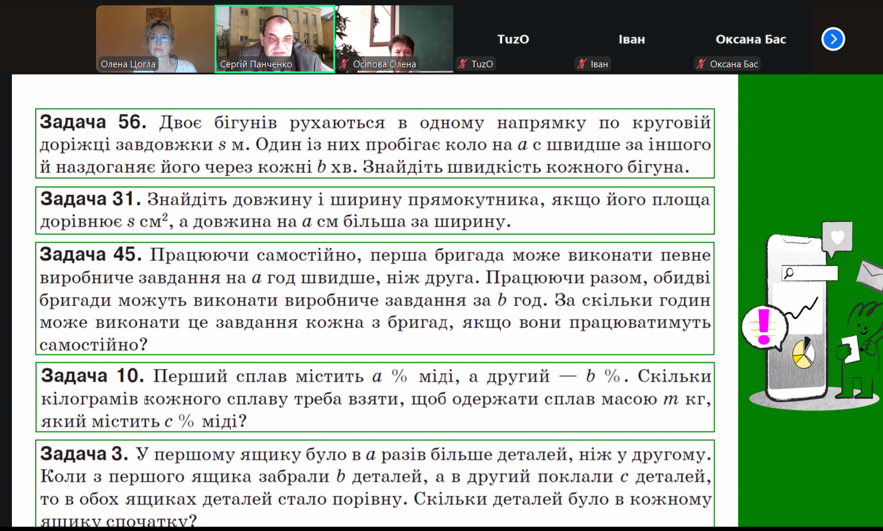
Task: Click the pie chart icon on the phone
Action: (x=803, y=353)
